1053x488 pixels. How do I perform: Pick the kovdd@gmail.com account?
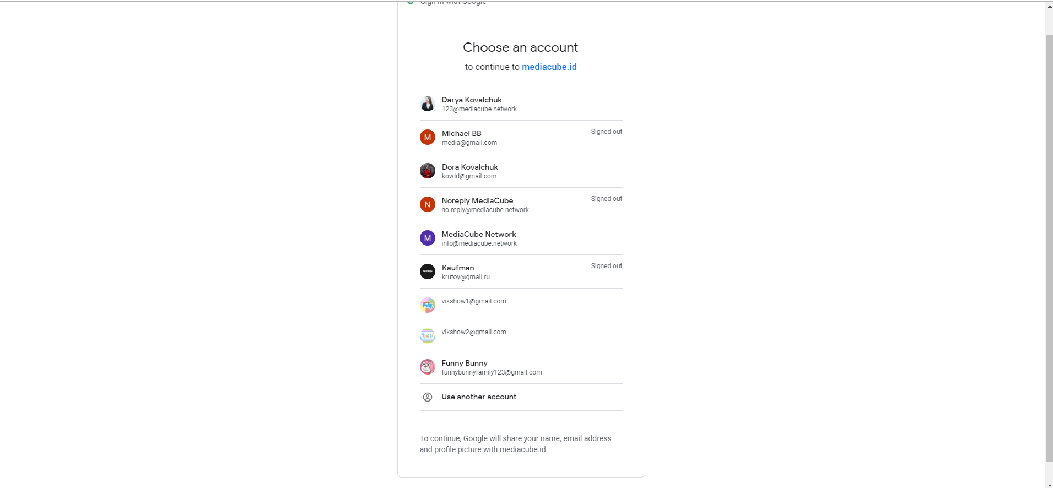click(521, 171)
